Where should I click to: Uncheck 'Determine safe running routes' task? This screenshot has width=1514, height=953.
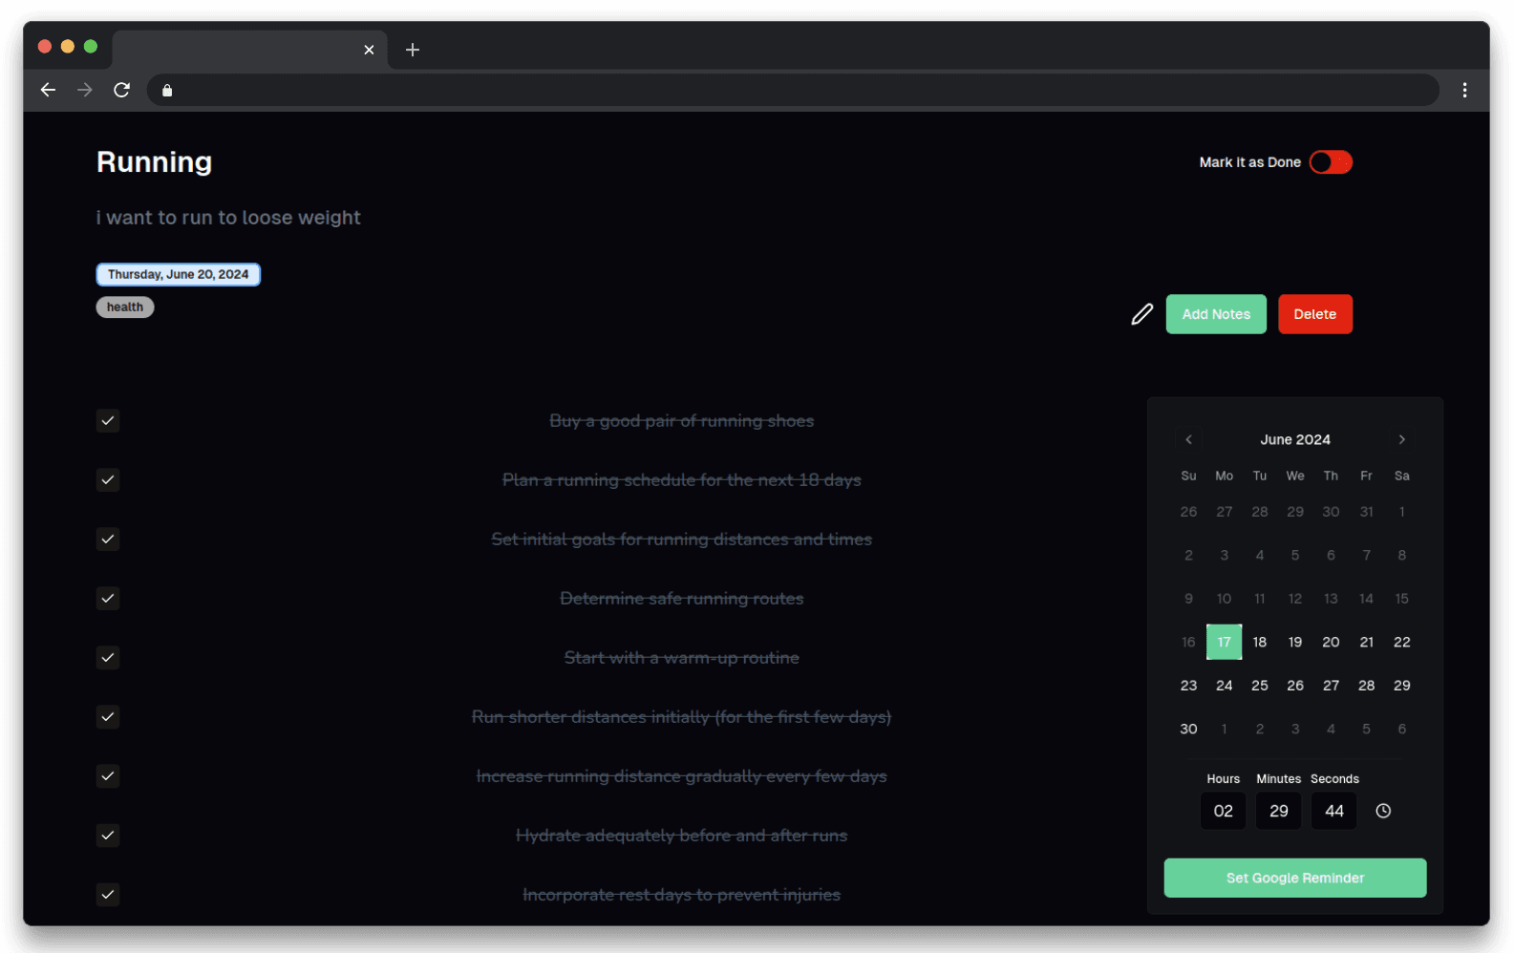pyautogui.click(x=108, y=598)
